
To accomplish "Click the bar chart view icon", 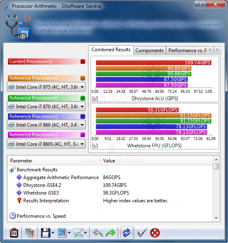I will pyautogui.click(x=62, y=233).
